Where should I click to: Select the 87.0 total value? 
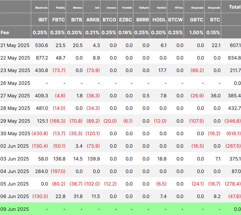click(236, 171)
